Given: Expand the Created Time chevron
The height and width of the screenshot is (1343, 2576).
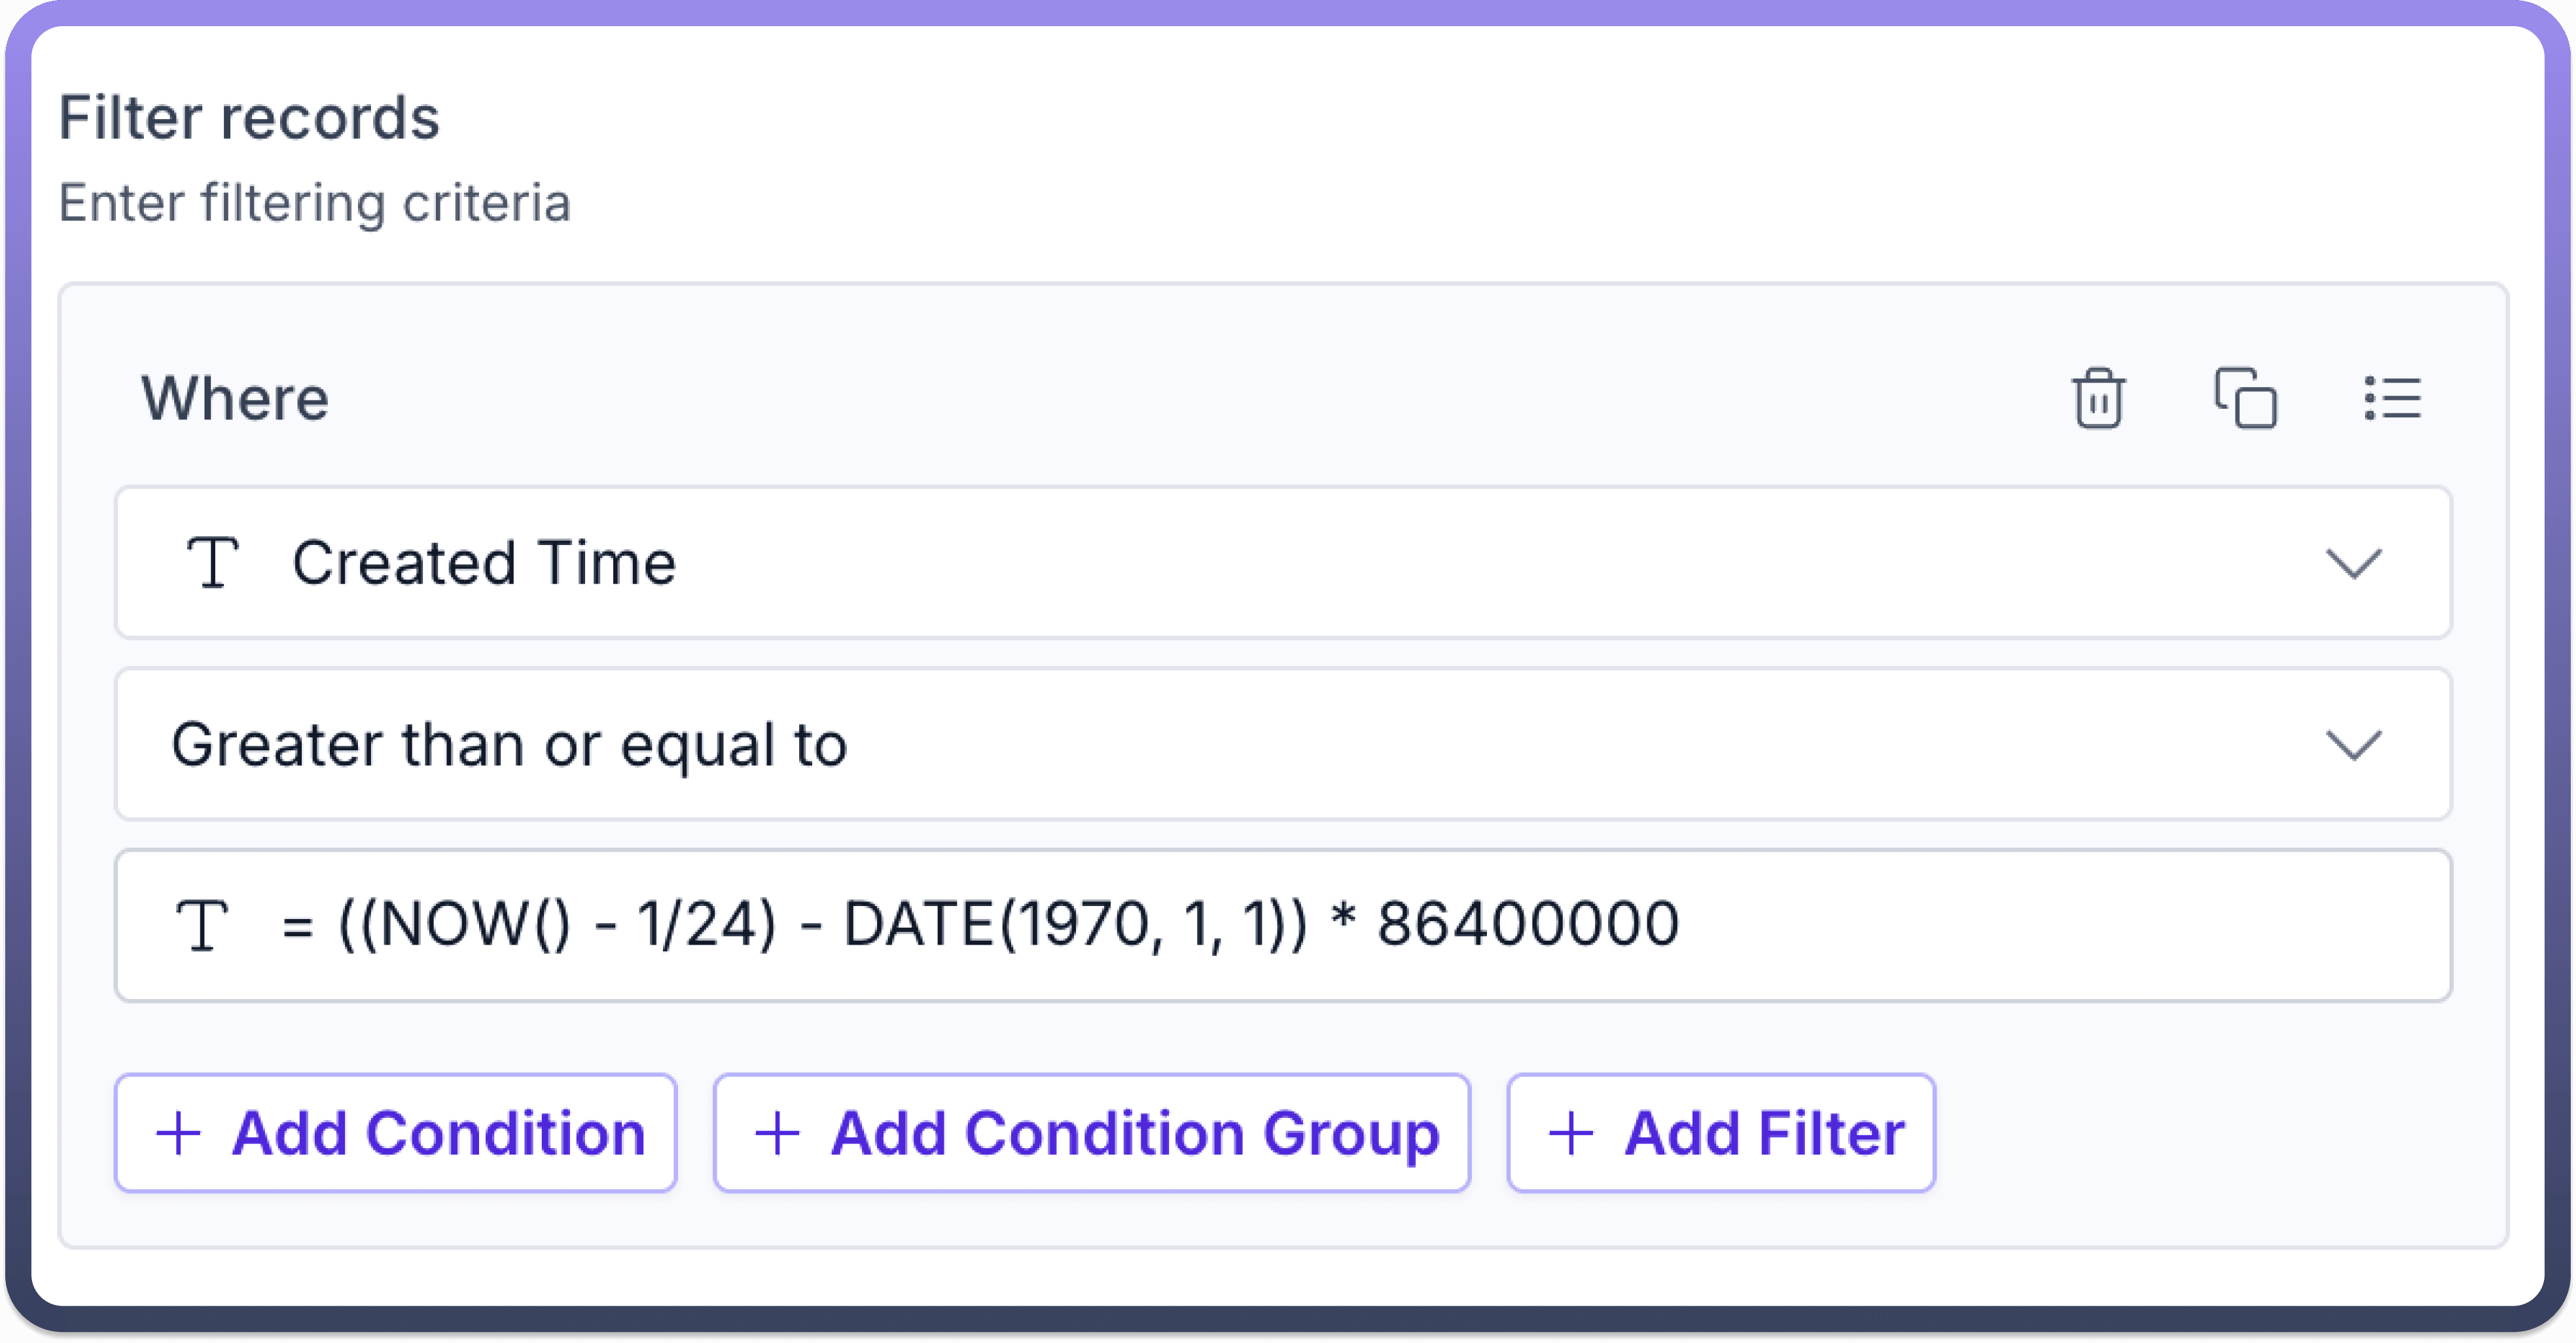Looking at the screenshot, I should coord(2353,563).
